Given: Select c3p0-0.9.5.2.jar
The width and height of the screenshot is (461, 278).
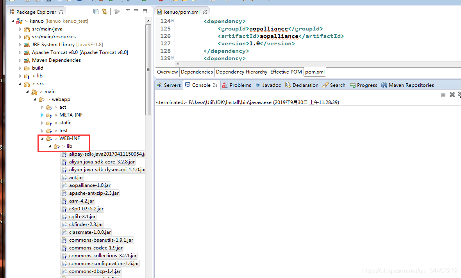Looking at the screenshot, I should (x=82, y=208).
